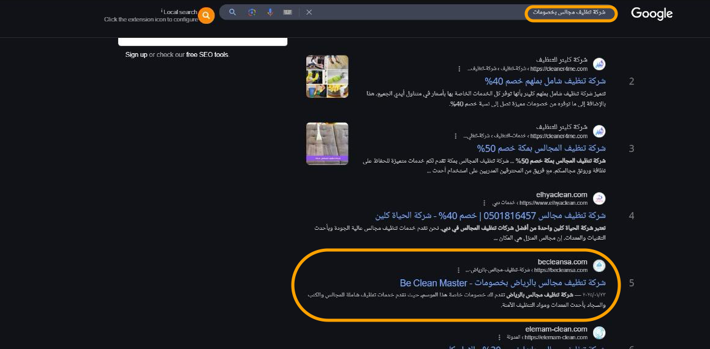710x349 pixels.
Task: Click the elemam-clean.com favicon
Action: [x=599, y=332]
